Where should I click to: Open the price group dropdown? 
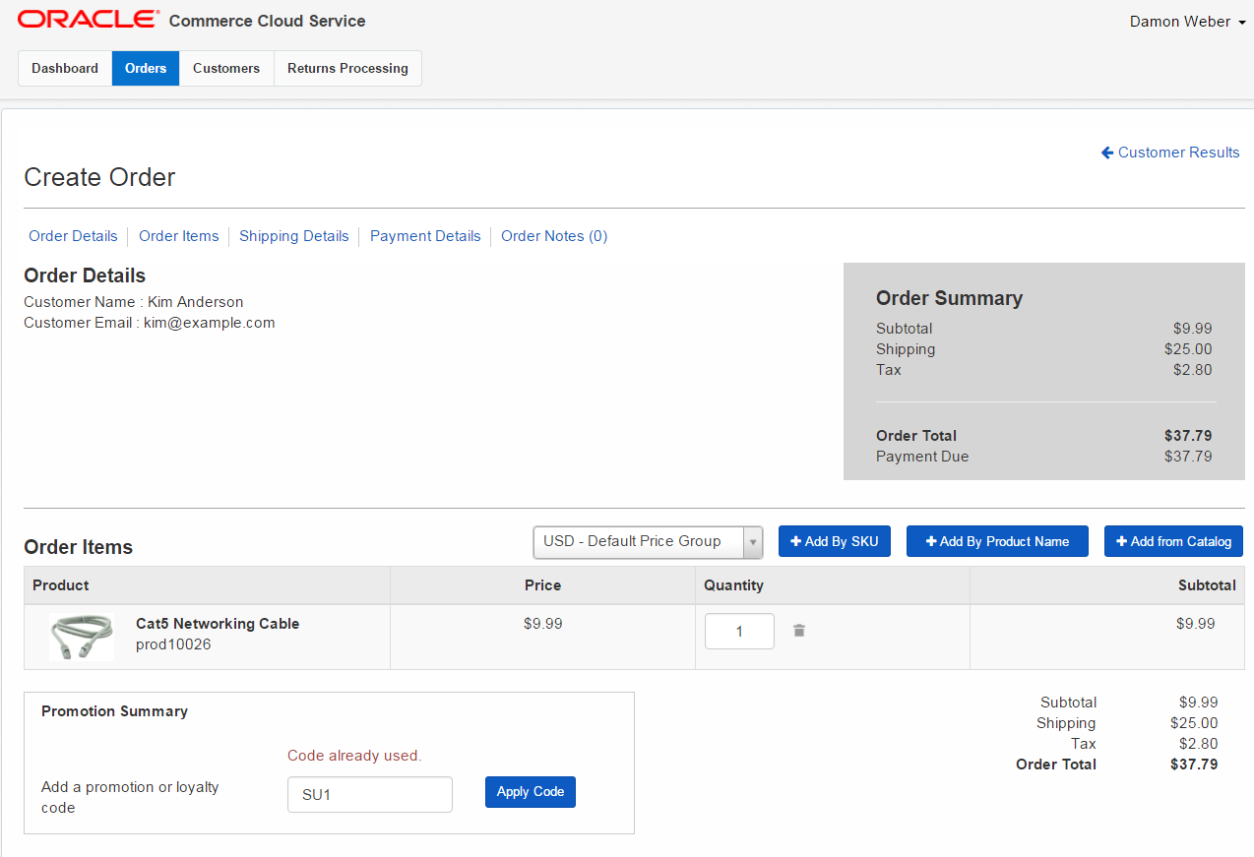pos(648,541)
